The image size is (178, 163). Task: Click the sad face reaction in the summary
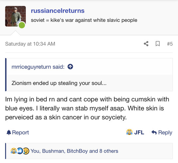tap(26, 151)
